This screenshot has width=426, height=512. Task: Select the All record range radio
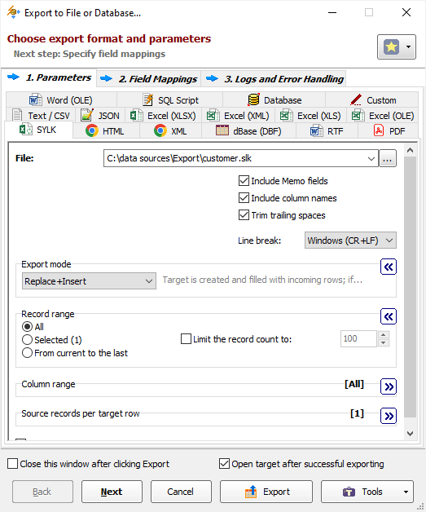27,327
